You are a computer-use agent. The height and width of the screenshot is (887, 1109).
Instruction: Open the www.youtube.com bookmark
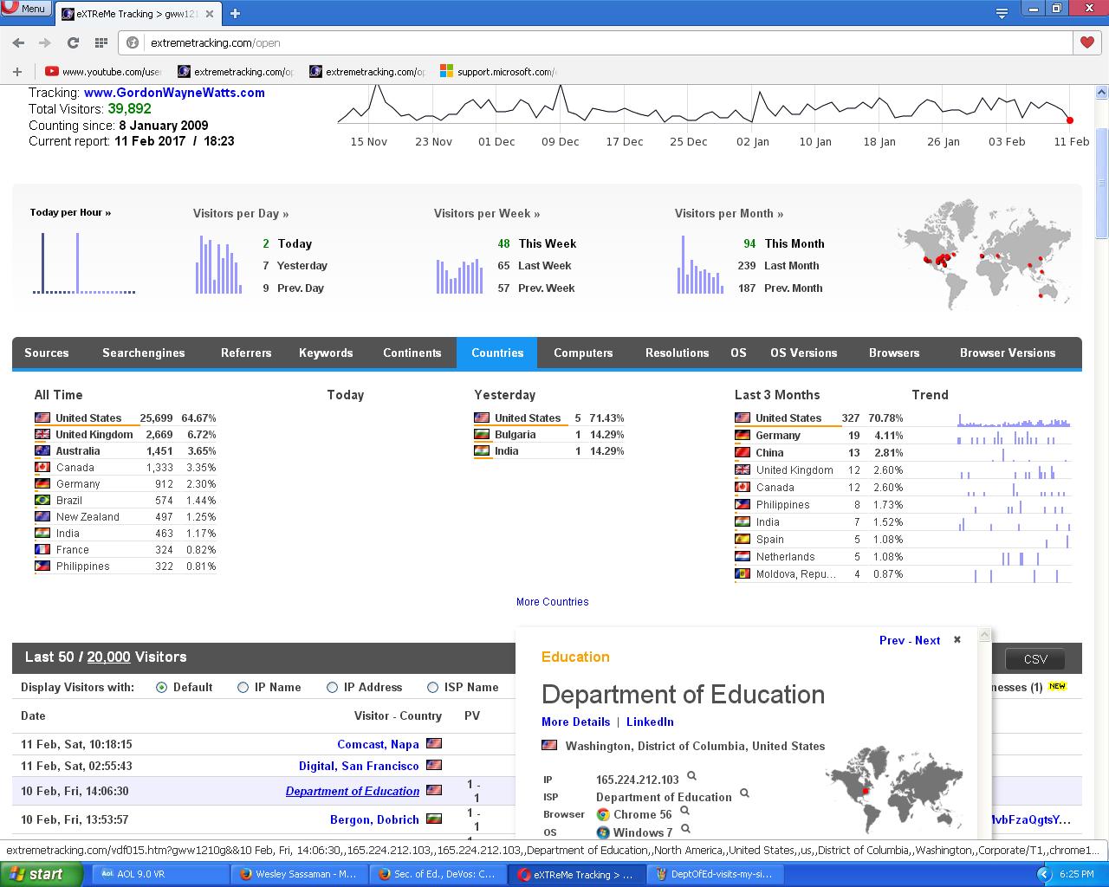coord(104,72)
